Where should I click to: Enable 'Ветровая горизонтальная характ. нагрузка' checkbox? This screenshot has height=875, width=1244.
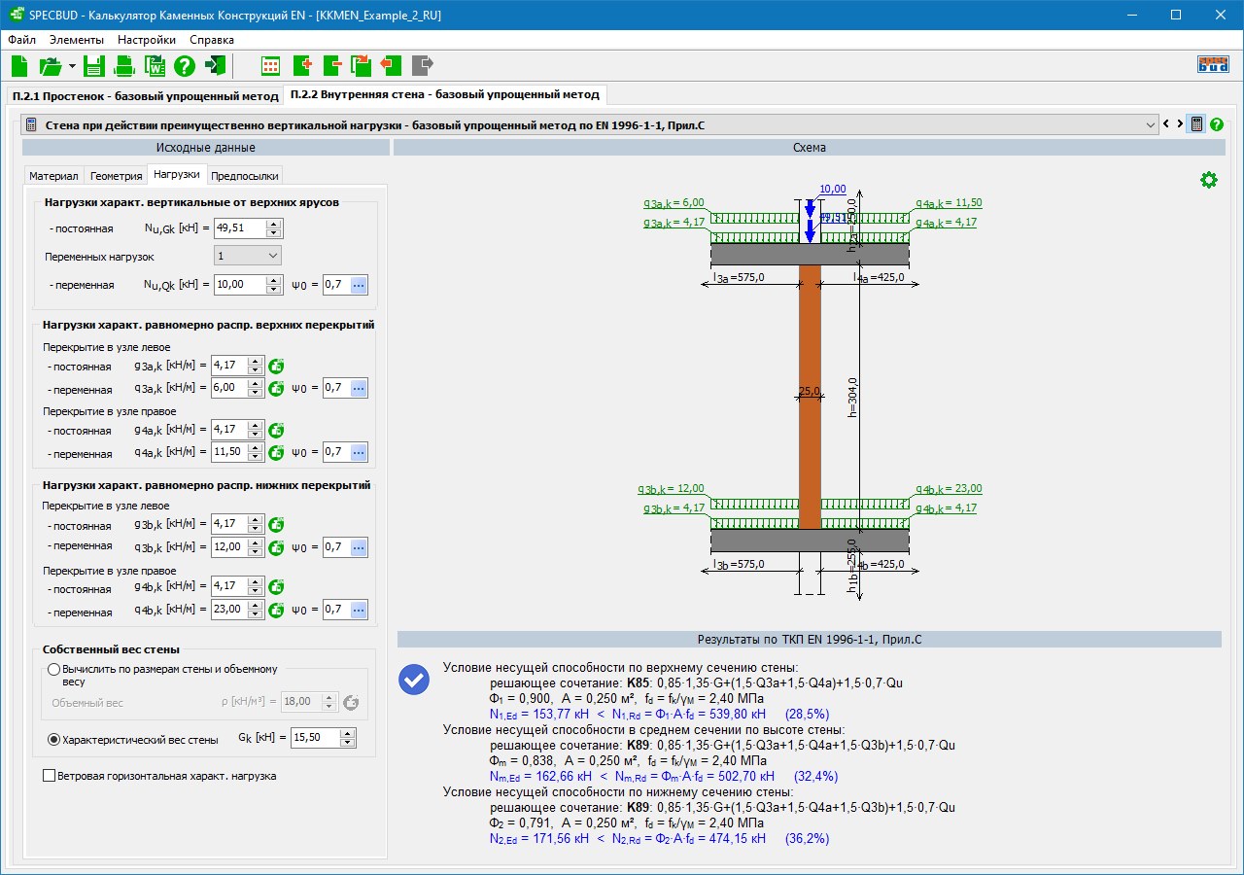coord(49,776)
